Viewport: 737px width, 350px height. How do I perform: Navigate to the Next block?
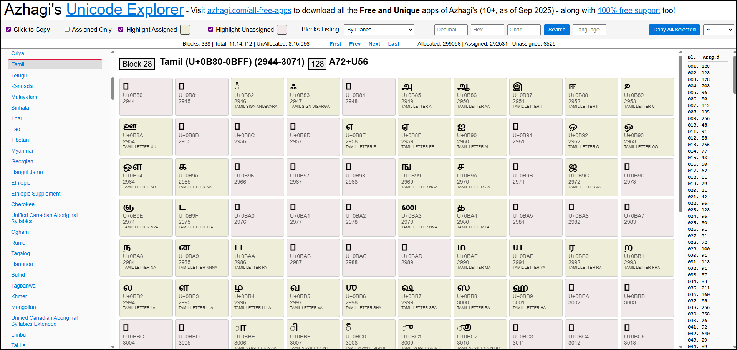[x=374, y=44]
